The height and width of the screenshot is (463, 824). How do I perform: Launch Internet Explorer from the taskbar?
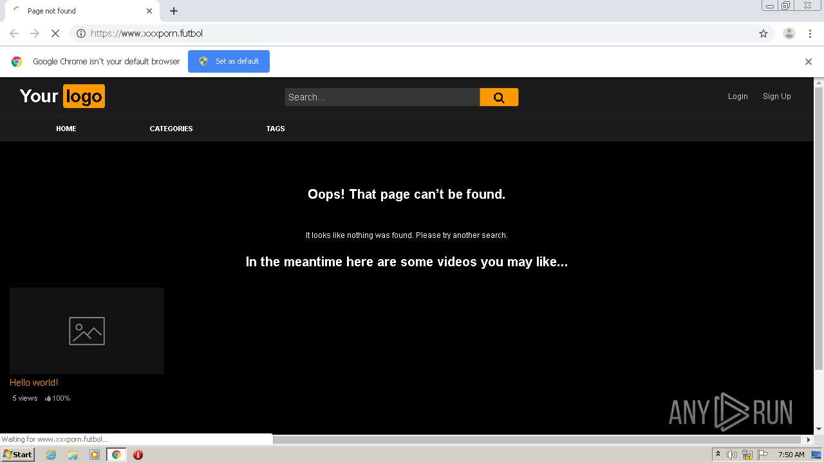pyautogui.click(x=51, y=455)
